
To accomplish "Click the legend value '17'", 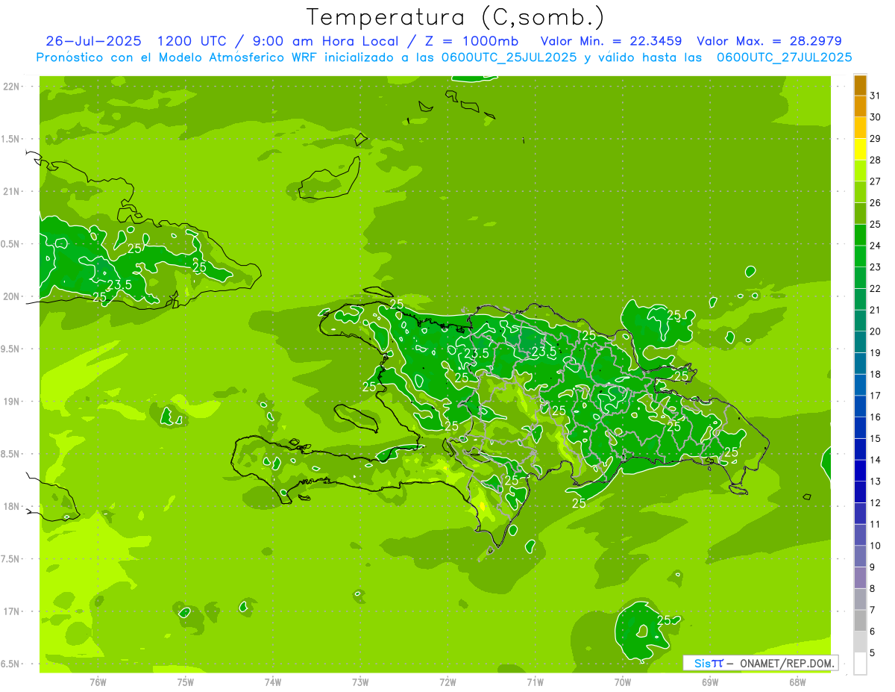I will [876, 396].
